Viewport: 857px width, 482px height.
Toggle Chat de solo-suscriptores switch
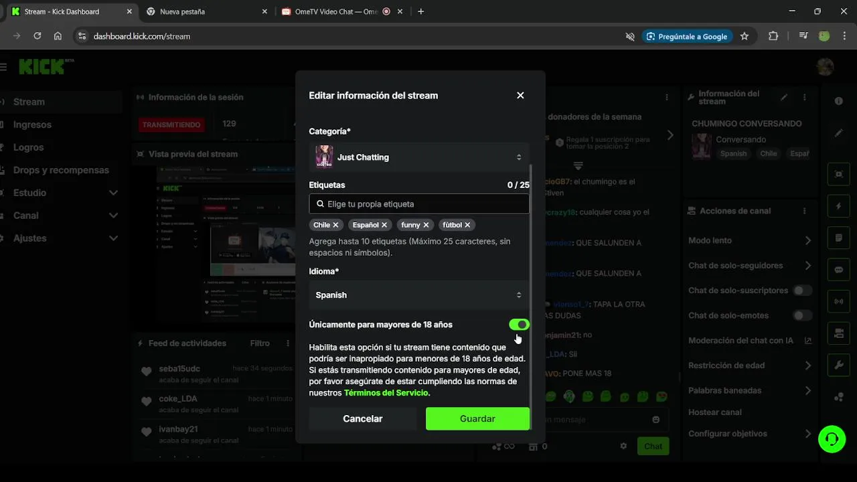[x=802, y=291]
